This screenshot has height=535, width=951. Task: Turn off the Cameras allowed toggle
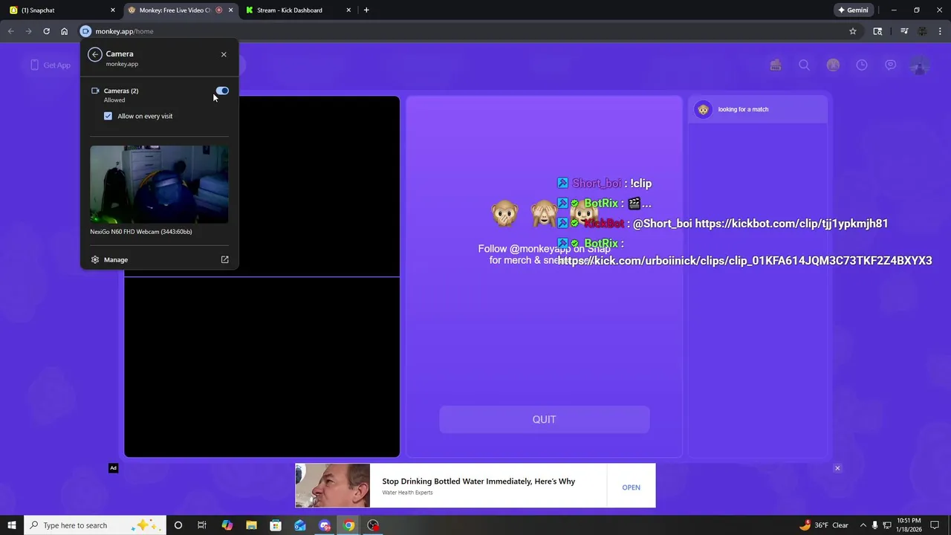coord(222,91)
